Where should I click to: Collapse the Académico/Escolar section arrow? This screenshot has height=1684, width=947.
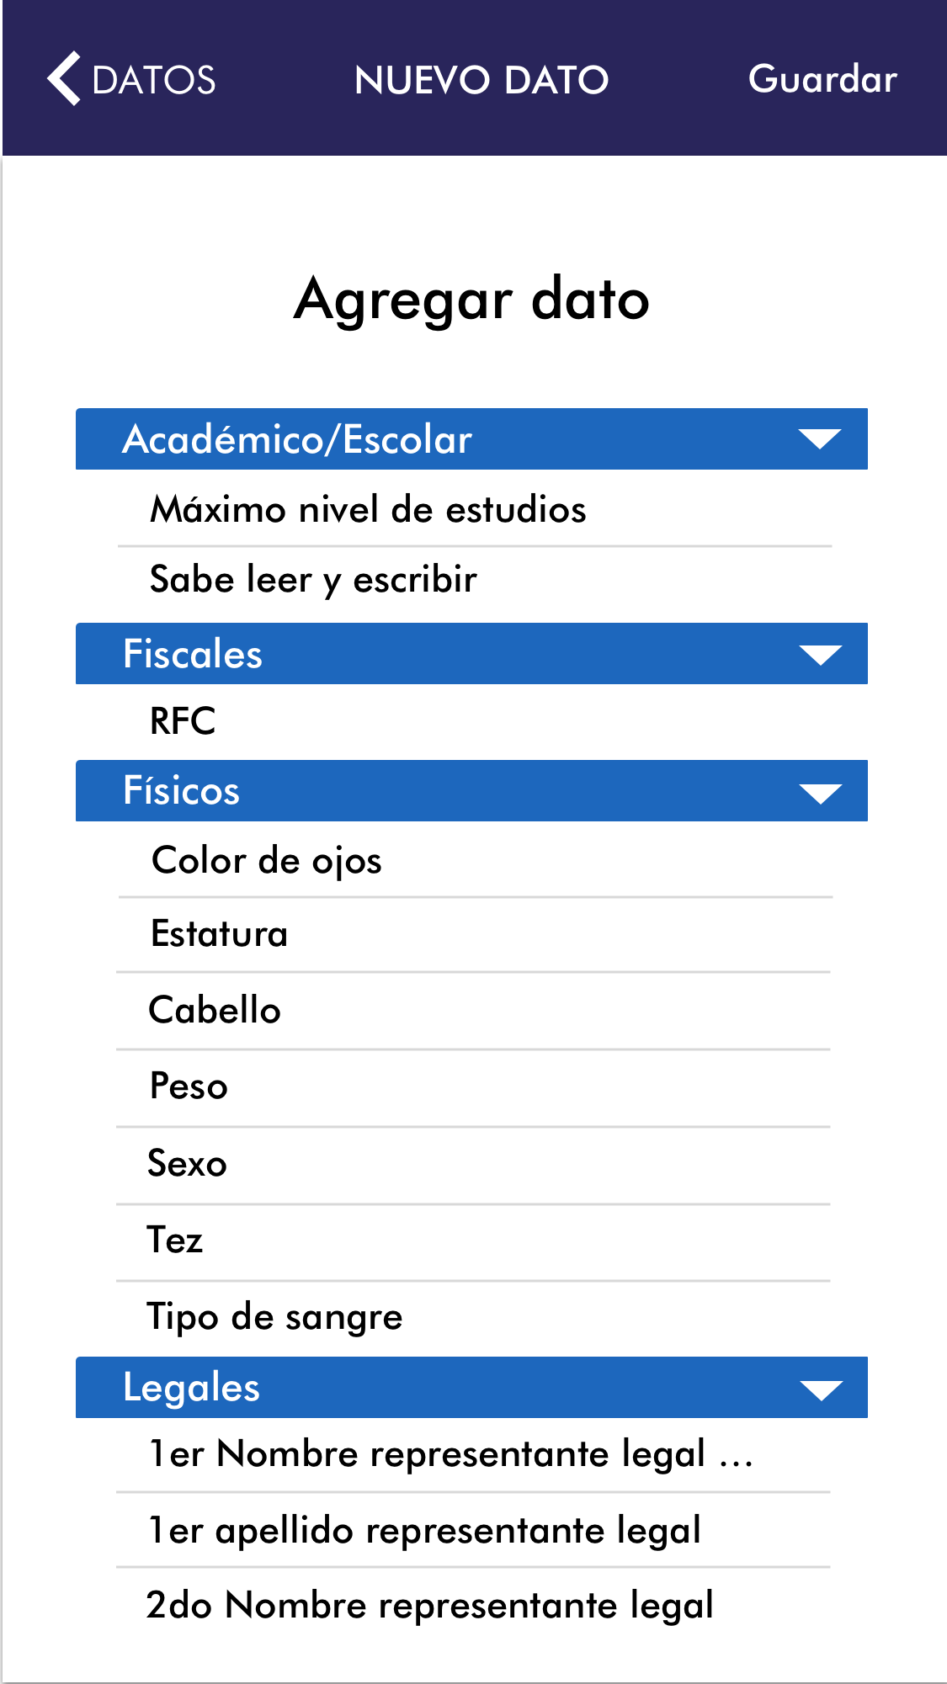tap(819, 439)
